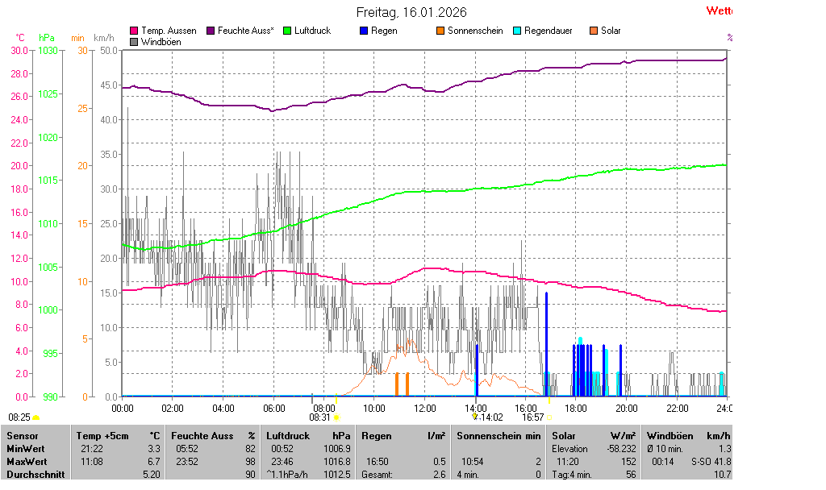Click the marker icon beside 14:02

tap(475, 417)
